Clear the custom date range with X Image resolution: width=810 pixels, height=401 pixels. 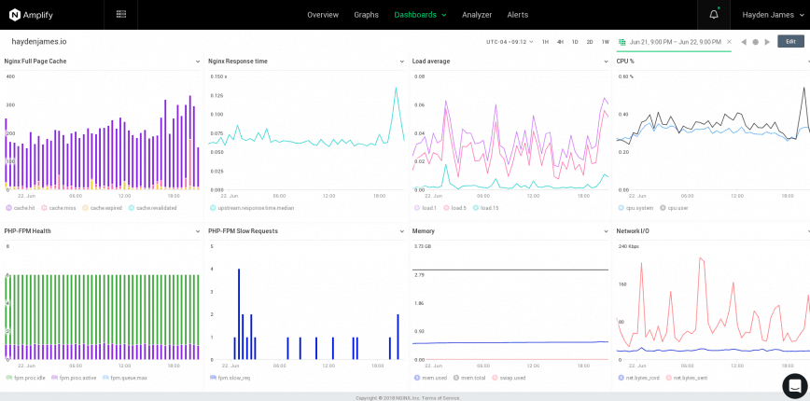click(x=729, y=42)
